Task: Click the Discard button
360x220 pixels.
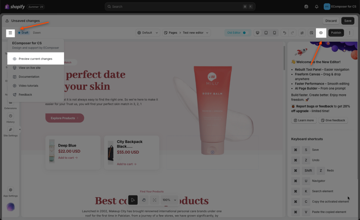Action: click(331, 21)
